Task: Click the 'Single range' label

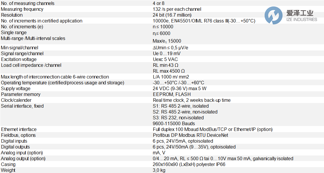Action: coord(14,32)
